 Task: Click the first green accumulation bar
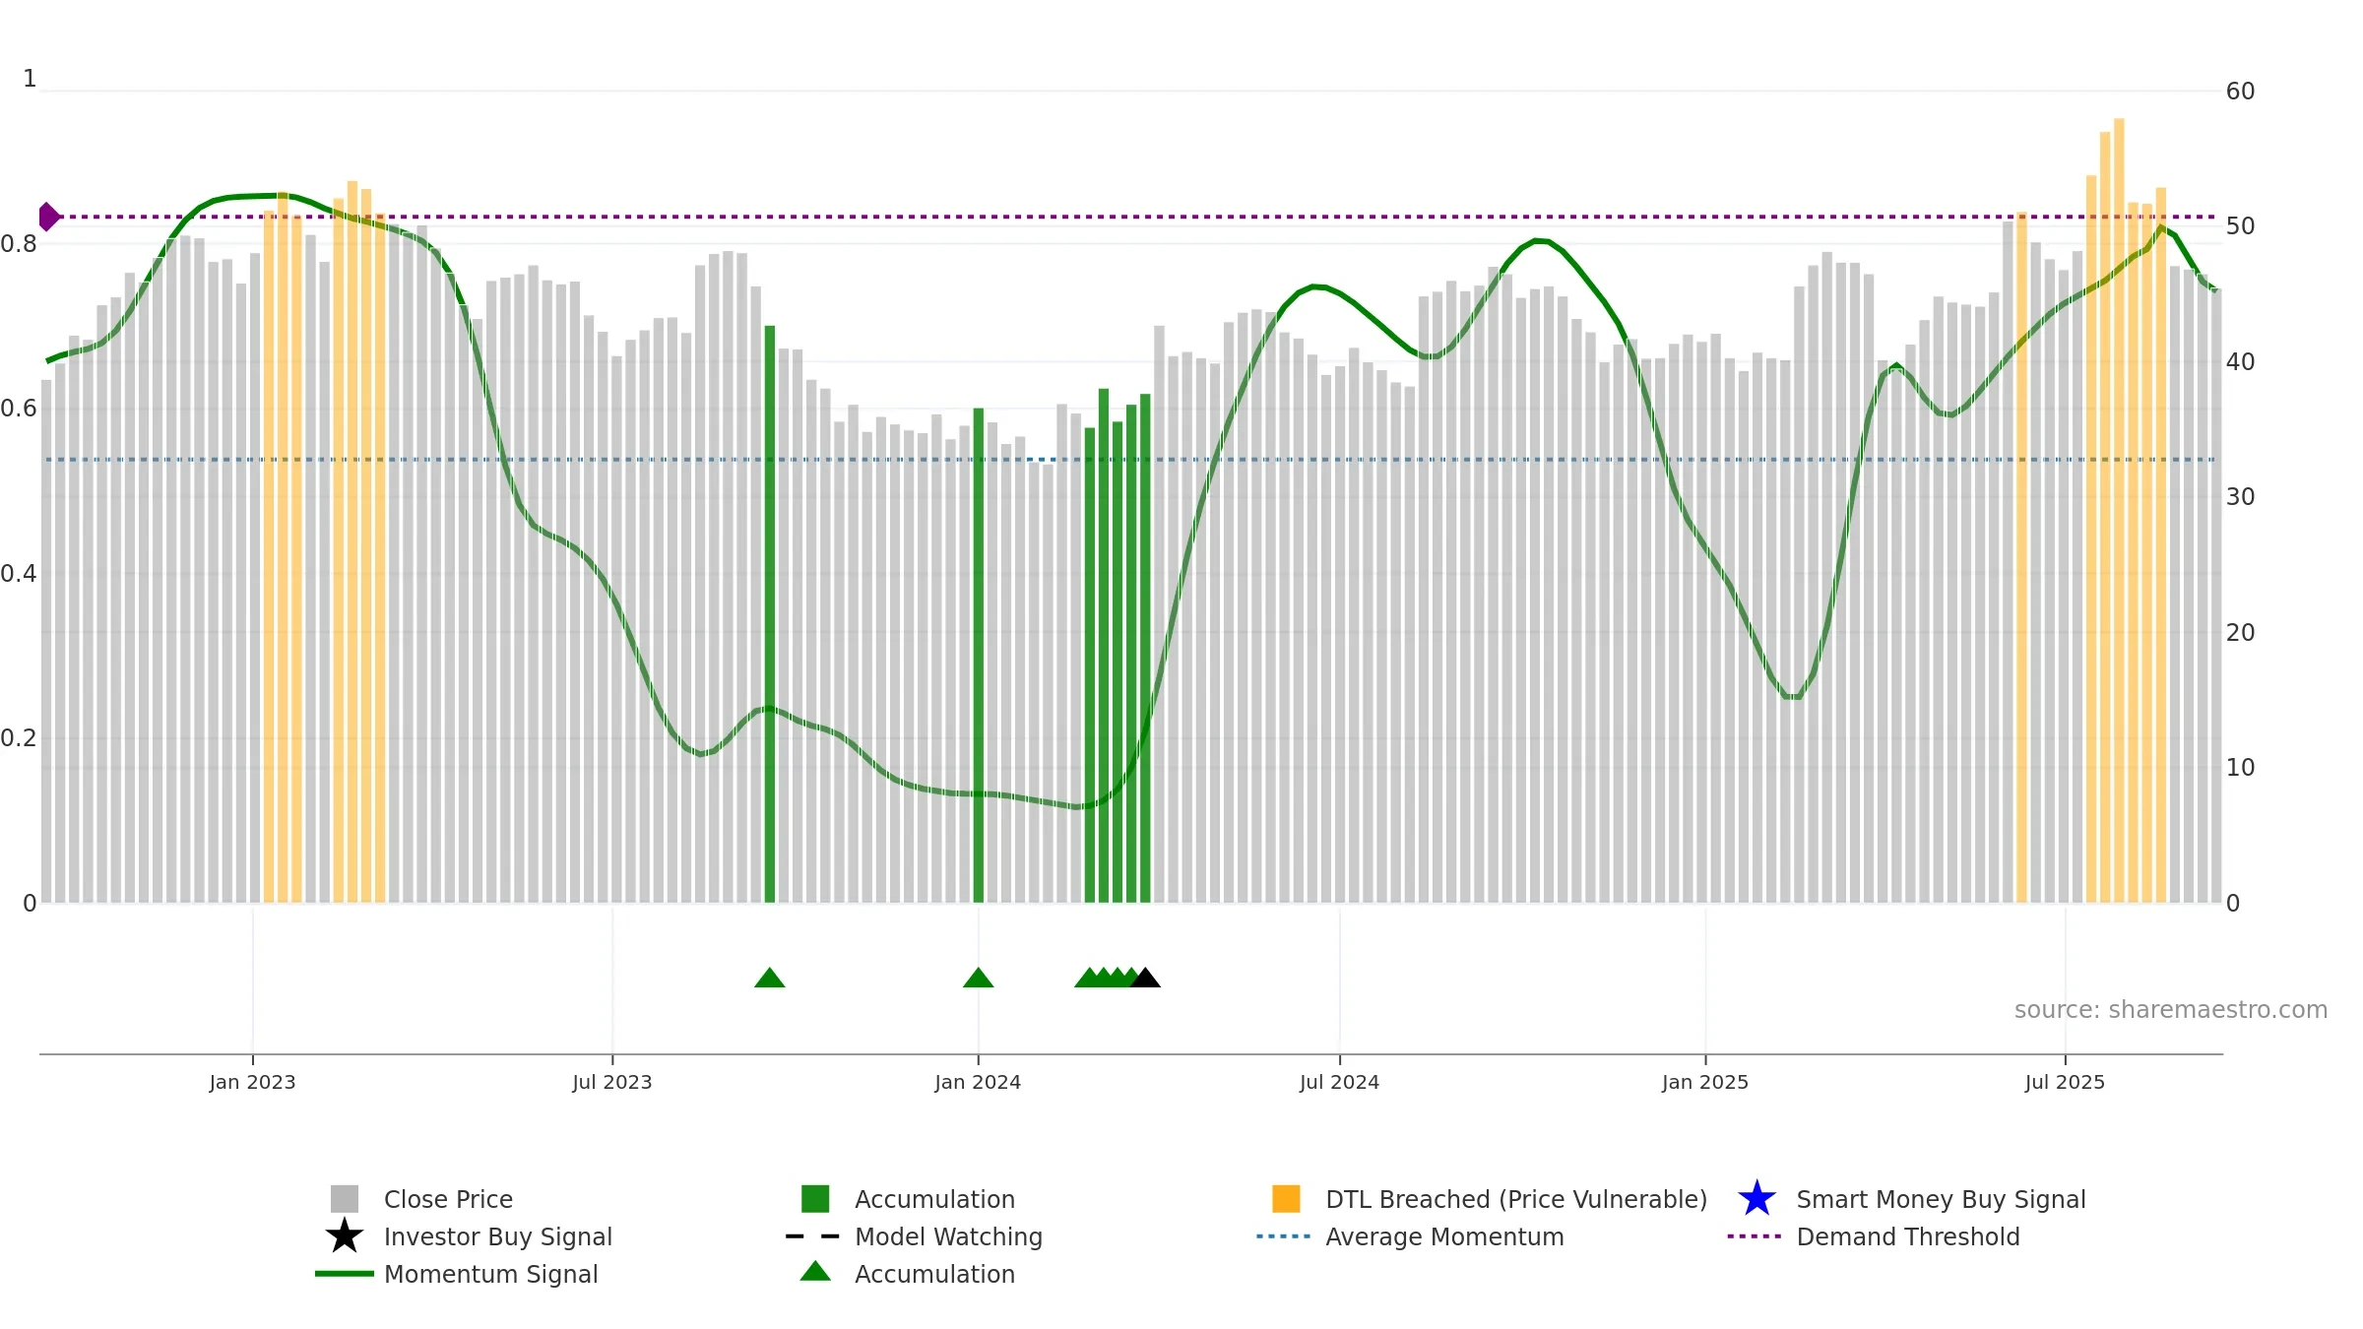click(x=770, y=614)
